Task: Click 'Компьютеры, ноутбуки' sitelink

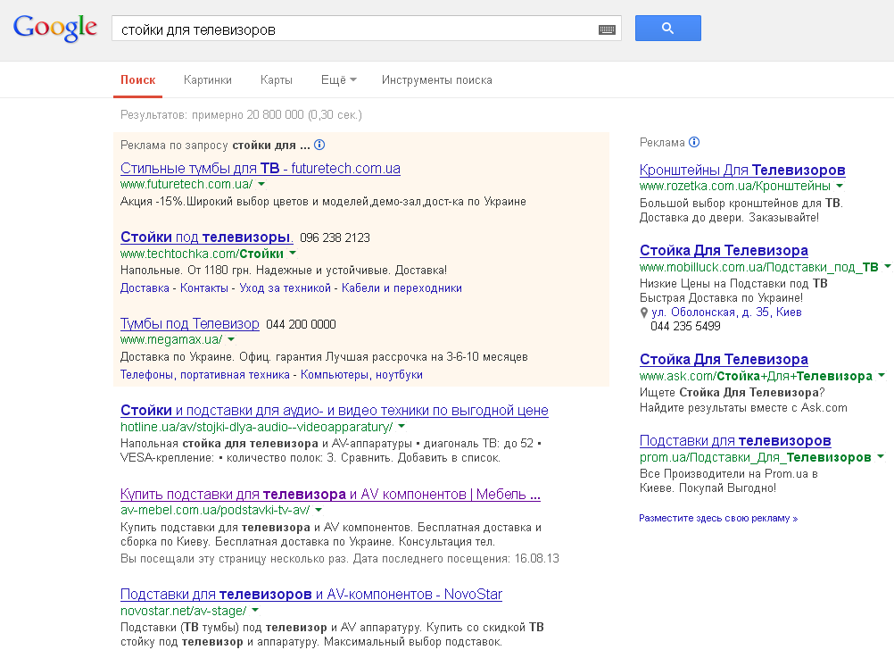Action: 361,375
